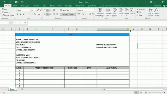This screenshot has height=94, width=167.
Task: Click the Orientation text angle icon
Action: (54, 10)
